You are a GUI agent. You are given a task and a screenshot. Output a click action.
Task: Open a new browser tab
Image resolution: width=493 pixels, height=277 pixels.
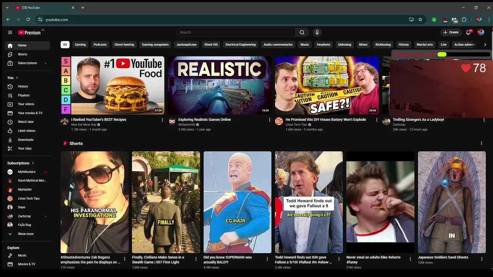click(83, 8)
